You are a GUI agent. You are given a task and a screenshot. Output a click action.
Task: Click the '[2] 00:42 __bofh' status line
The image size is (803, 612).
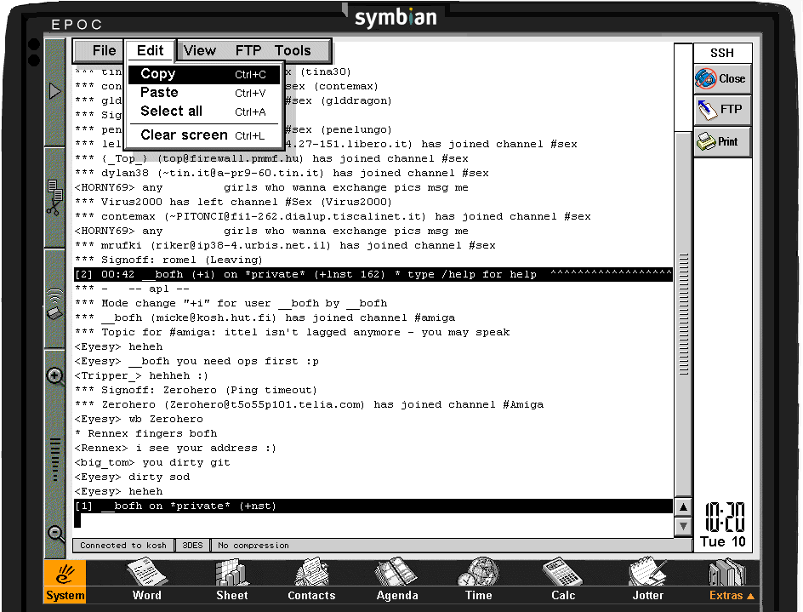(373, 274)
